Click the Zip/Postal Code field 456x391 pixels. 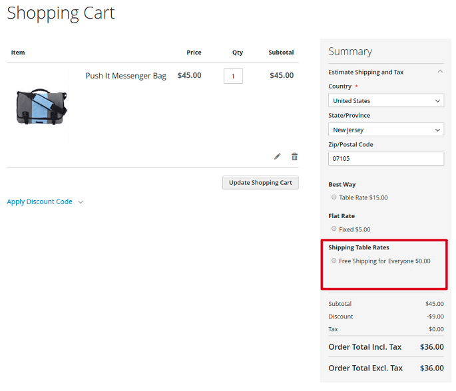coord(385,158)
